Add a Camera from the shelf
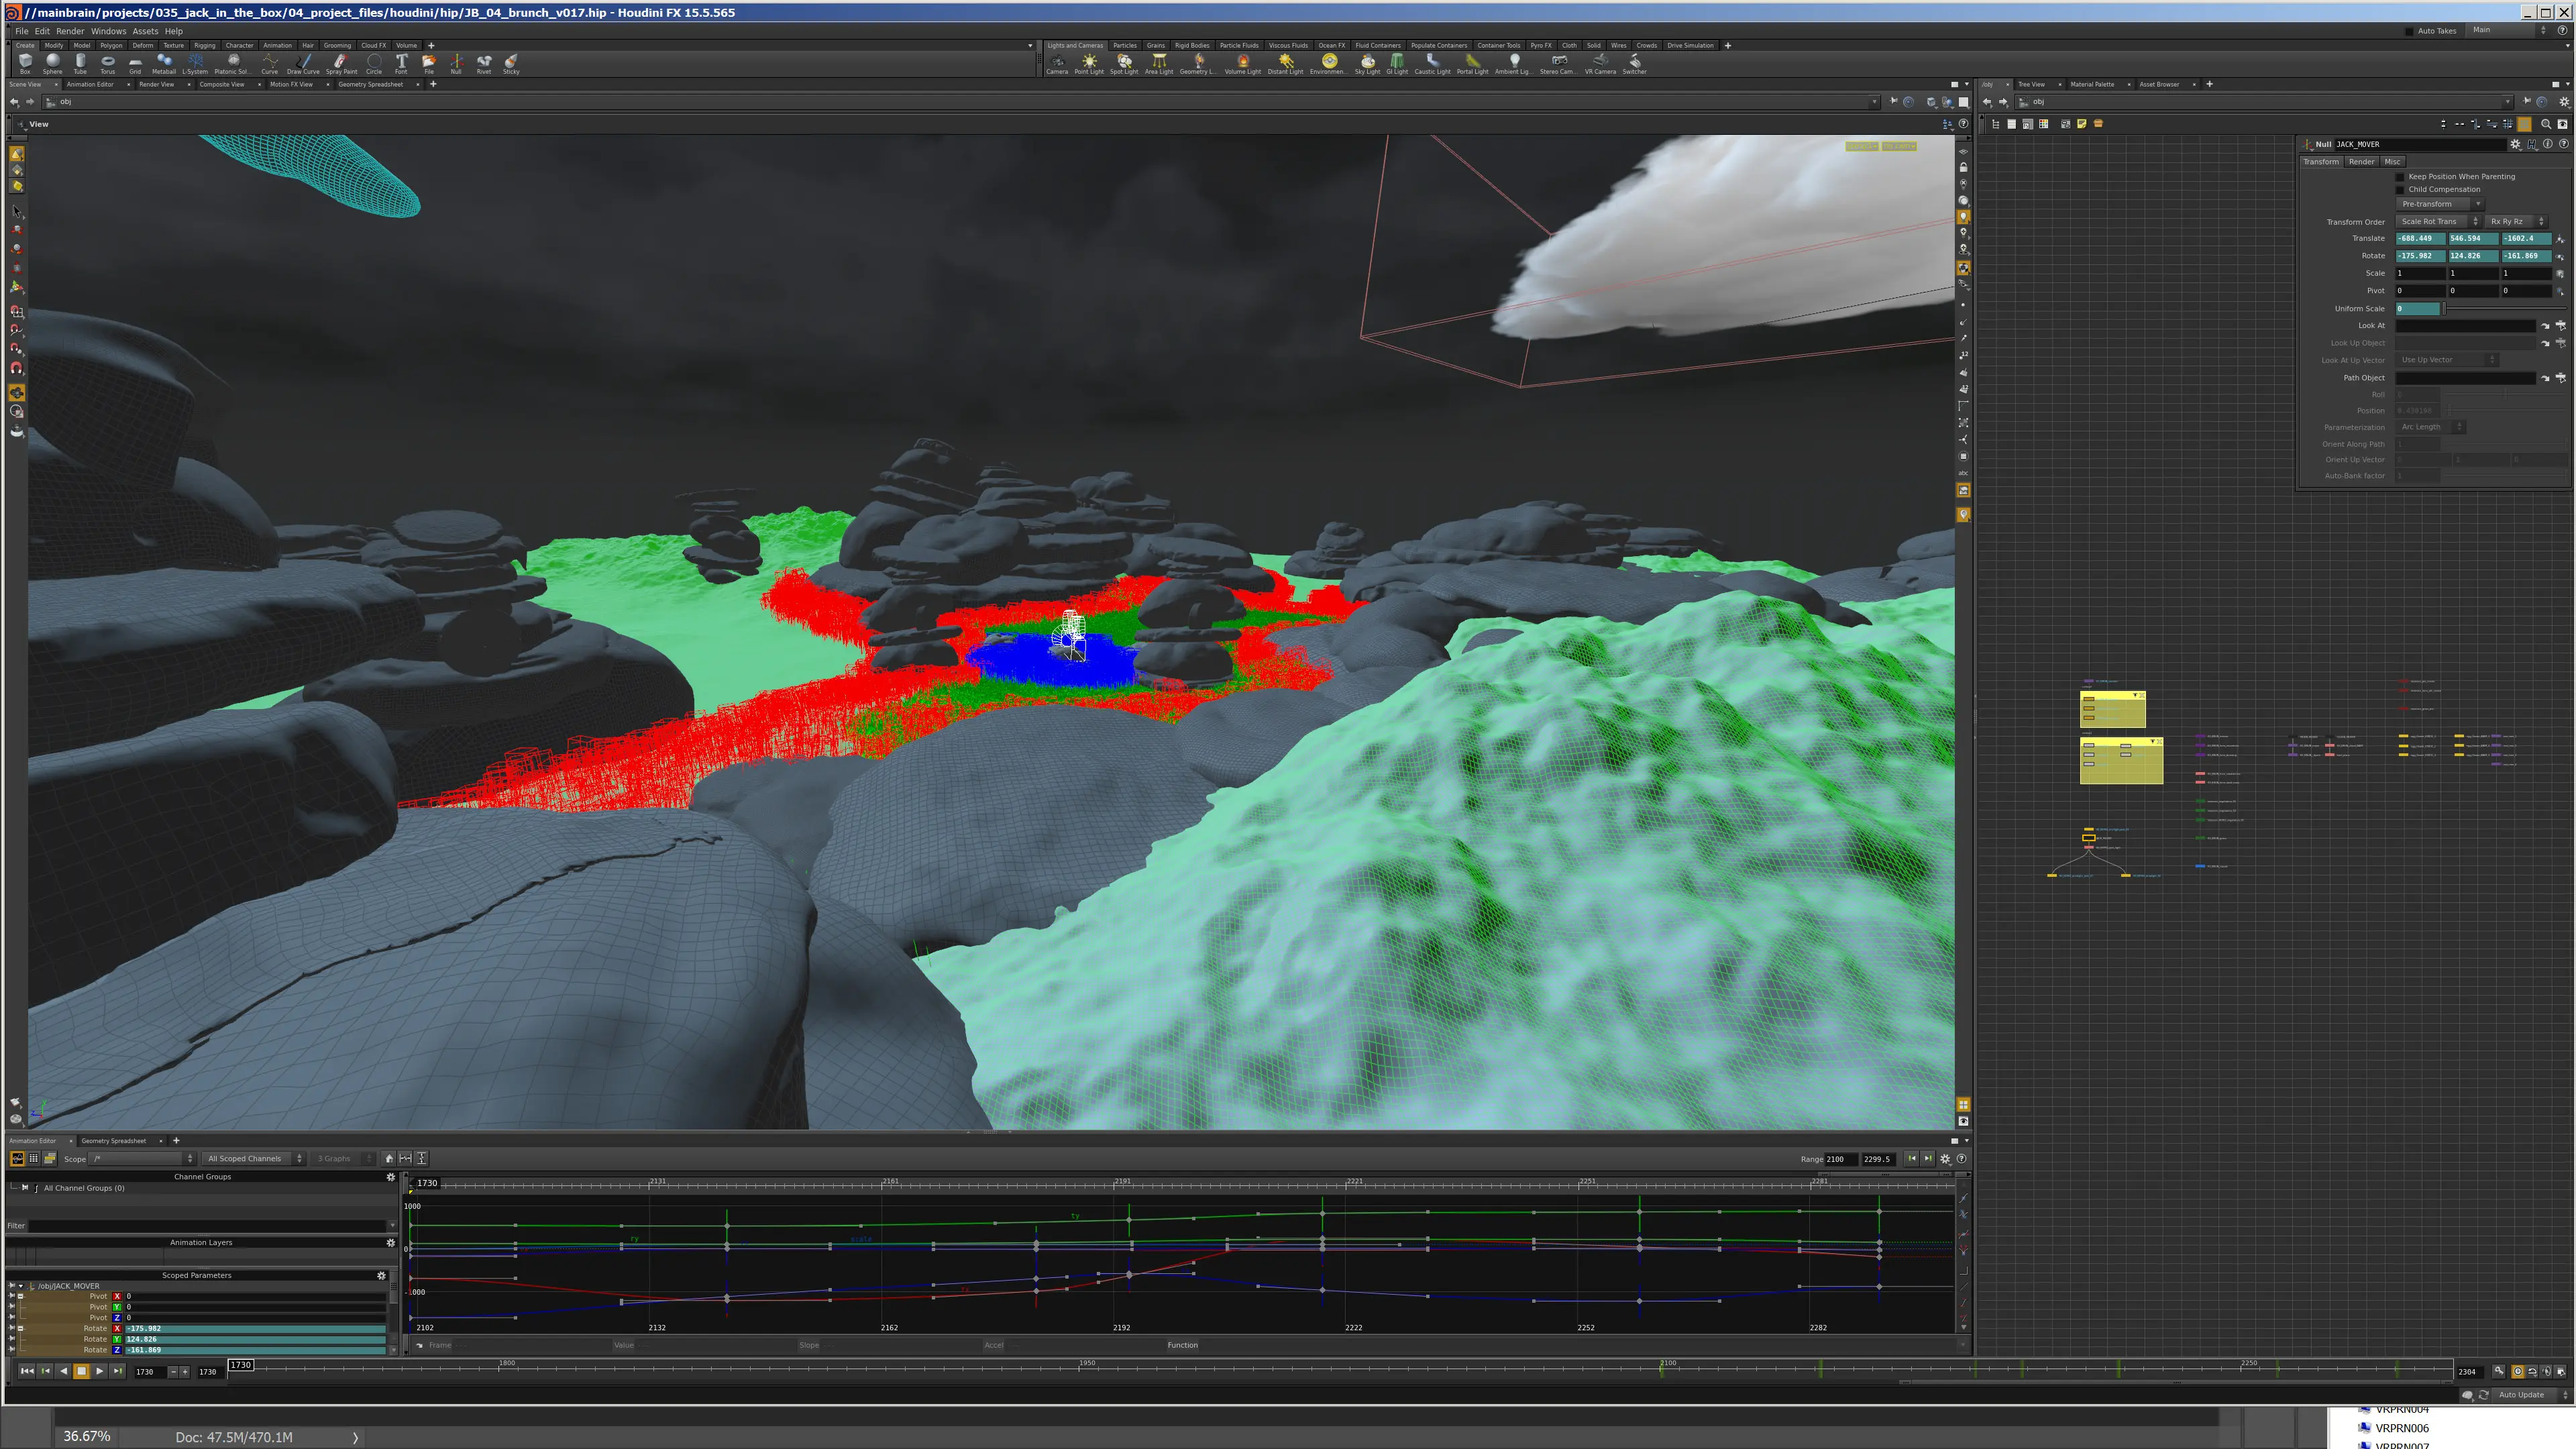Image resolution: width=2576 pixels, height=1449 pixels. coord(1057,64)
